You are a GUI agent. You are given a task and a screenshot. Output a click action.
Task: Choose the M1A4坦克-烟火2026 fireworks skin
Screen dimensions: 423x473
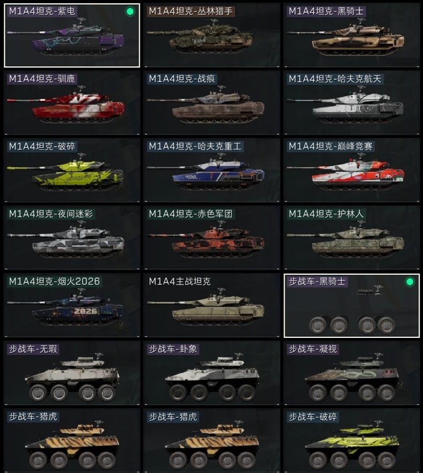(x=72, y=305)
